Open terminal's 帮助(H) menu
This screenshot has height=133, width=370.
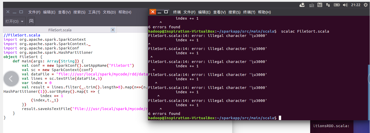click(264, 12)
